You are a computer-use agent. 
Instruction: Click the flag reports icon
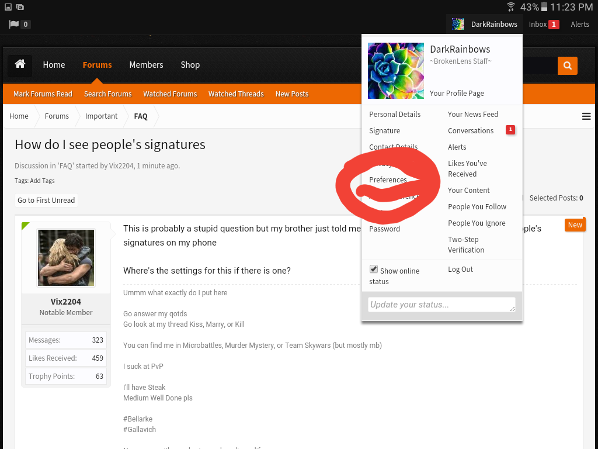click(x=14, y=25)
